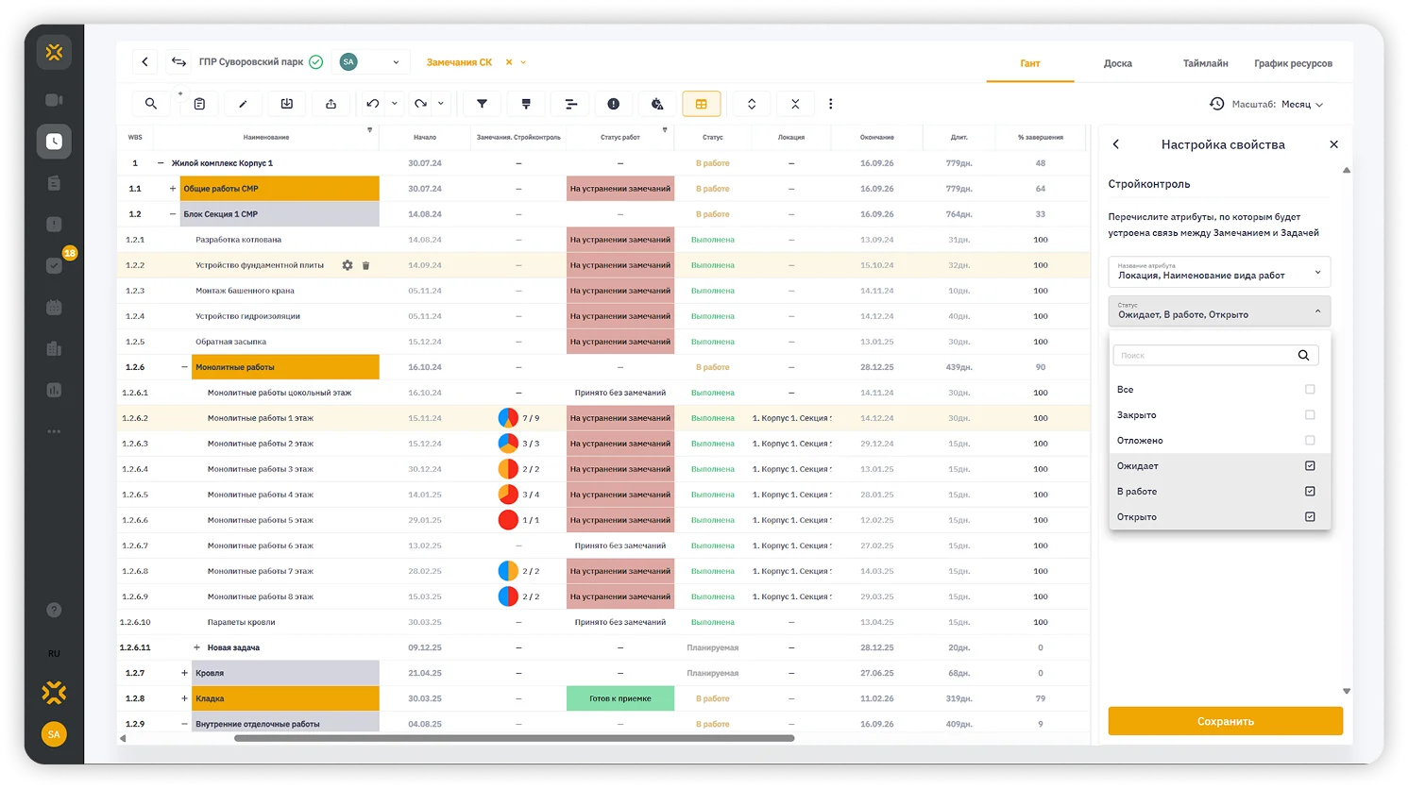The height and width of the screenshot is (789, 1408).
Task: Uncheck the Ожидает status checkbox
Action: tap(1310, 465)
